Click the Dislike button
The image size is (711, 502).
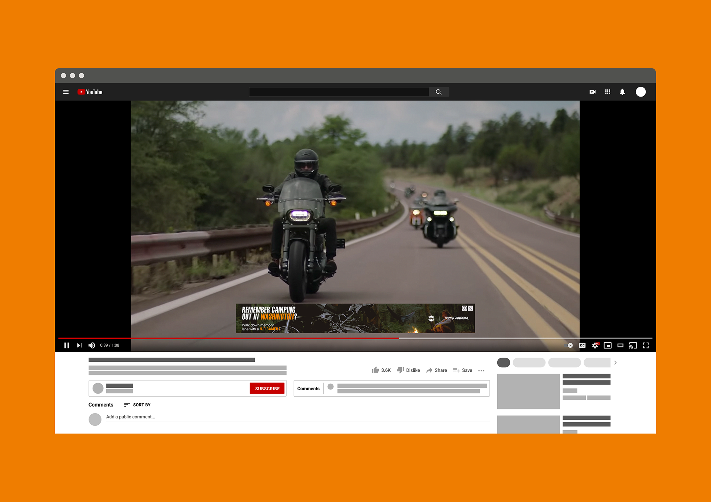point(408,370)
